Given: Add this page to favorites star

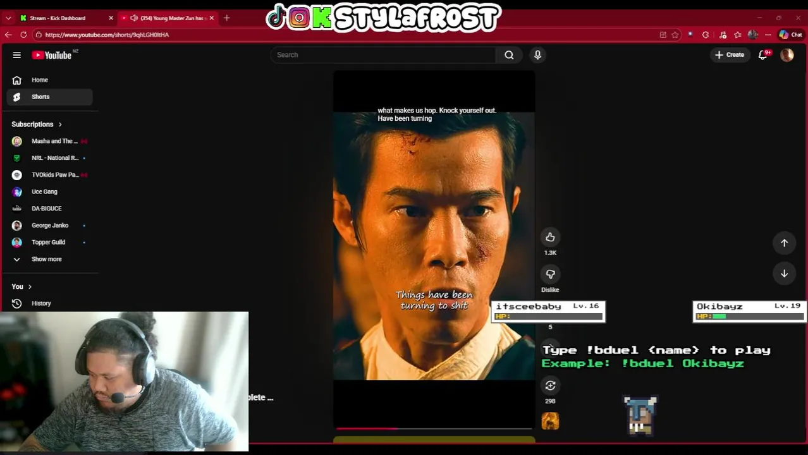Looking at the screenshot, I should (675, 35).
